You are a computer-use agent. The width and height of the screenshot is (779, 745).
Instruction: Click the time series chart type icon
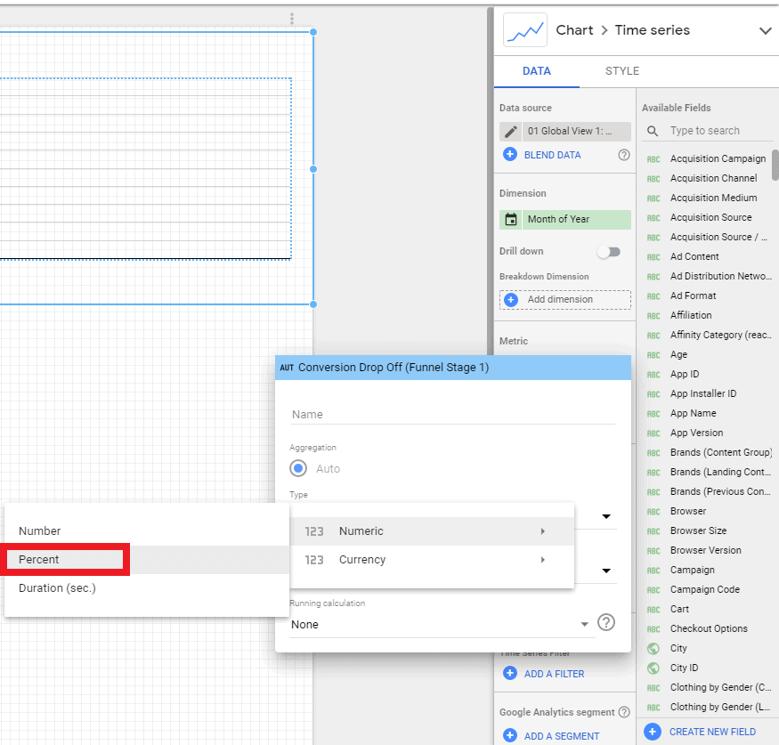[524, 30]
